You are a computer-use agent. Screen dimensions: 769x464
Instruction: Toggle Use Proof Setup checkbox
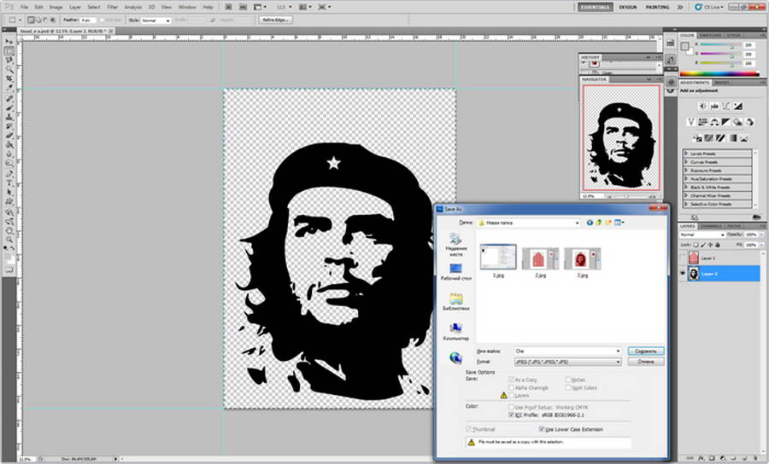point(511,407)
